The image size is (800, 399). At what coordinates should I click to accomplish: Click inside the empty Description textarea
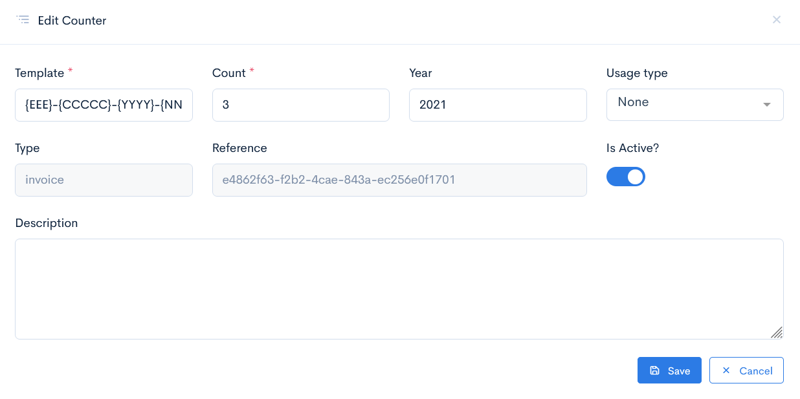click(x=399, y=288)
